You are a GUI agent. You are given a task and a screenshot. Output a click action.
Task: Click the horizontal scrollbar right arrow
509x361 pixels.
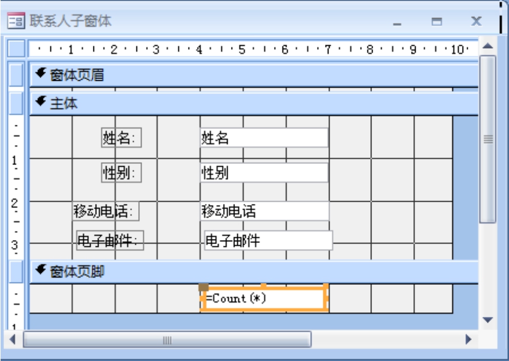[468, 339]
